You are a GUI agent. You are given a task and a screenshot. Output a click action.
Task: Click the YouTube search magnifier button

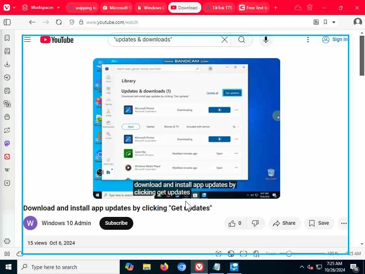click(x=242, y=40)
